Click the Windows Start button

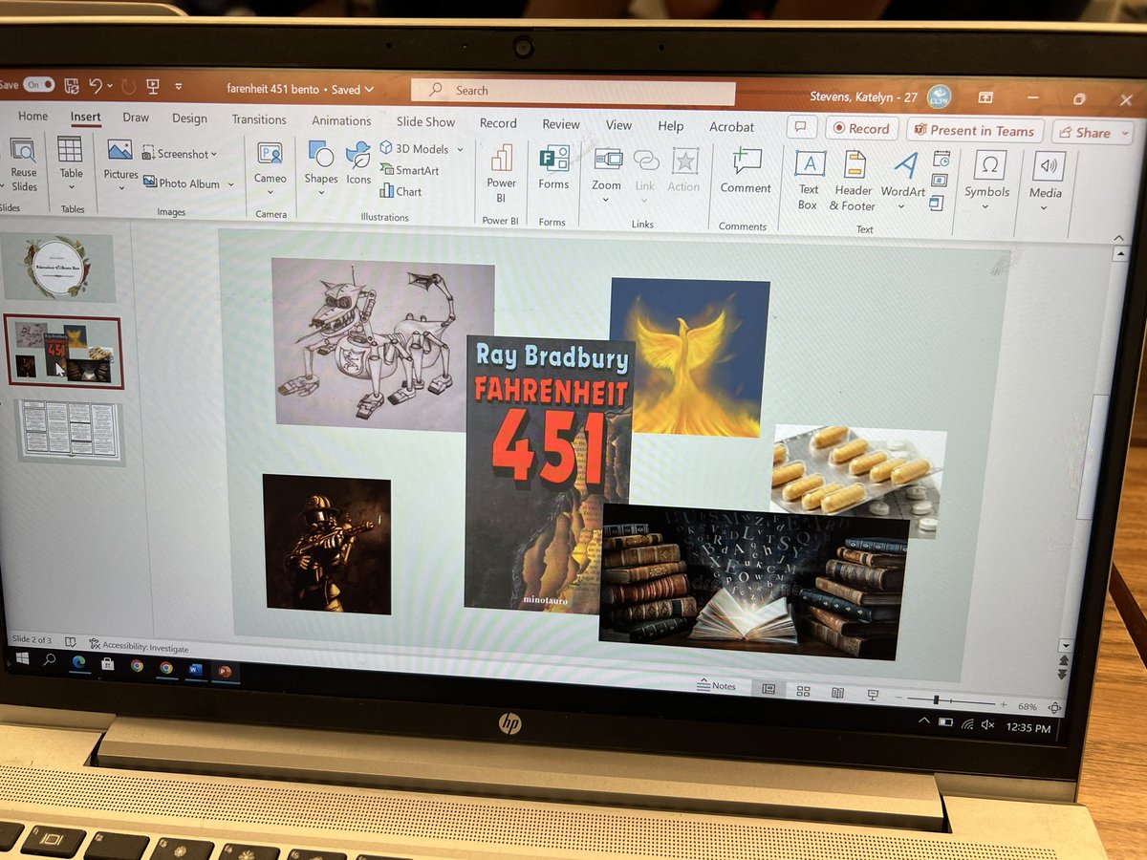click(21, 657)
